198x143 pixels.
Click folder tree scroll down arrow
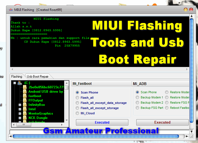pyautogui.click(x=67, y=120)
